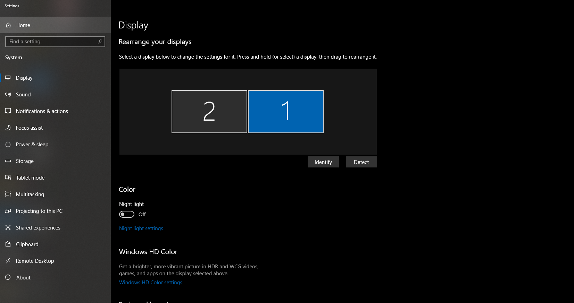Turn on the Night light toggle
This screenshot has height=303, width=574.
point(127,215)
